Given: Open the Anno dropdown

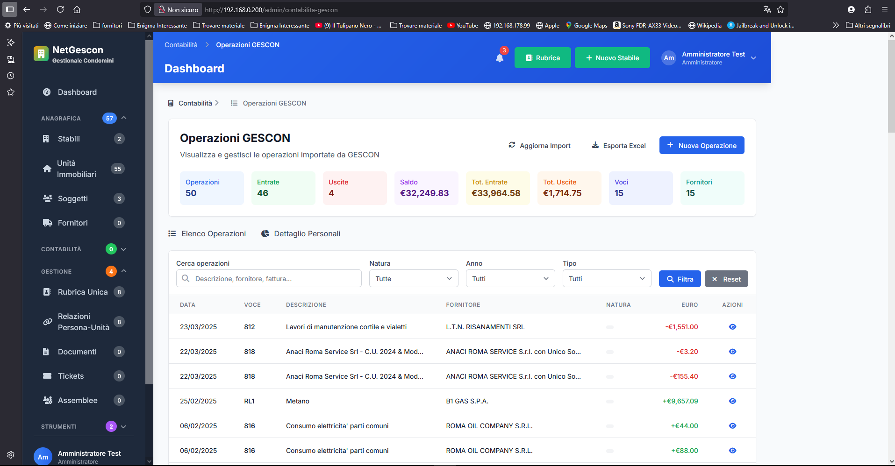Looking at the screenshot, I should (510, 279).
